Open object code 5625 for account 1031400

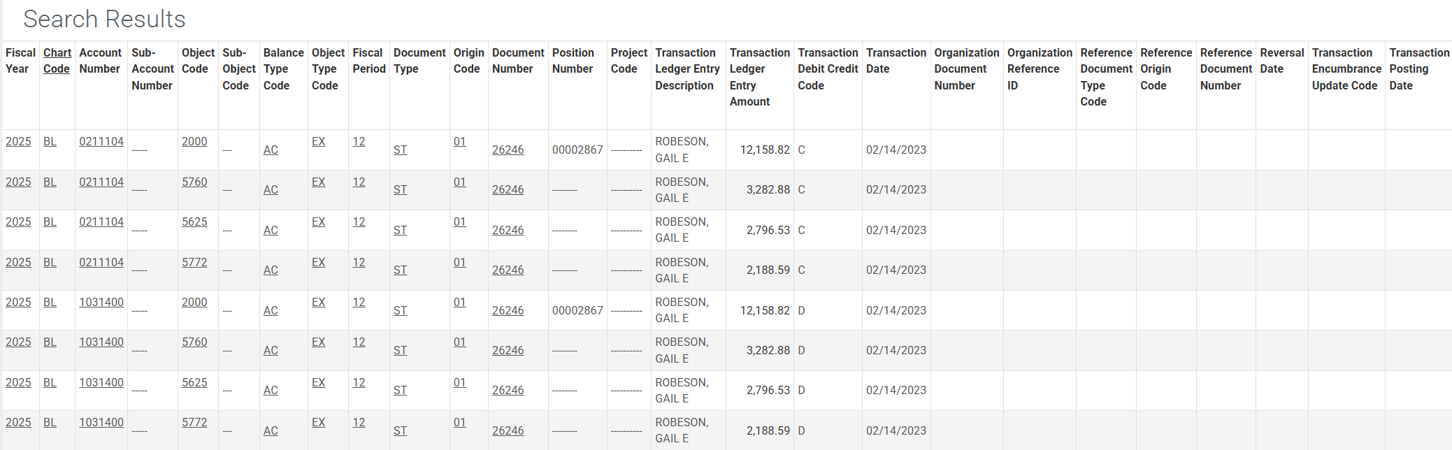(x=194, y=382)
